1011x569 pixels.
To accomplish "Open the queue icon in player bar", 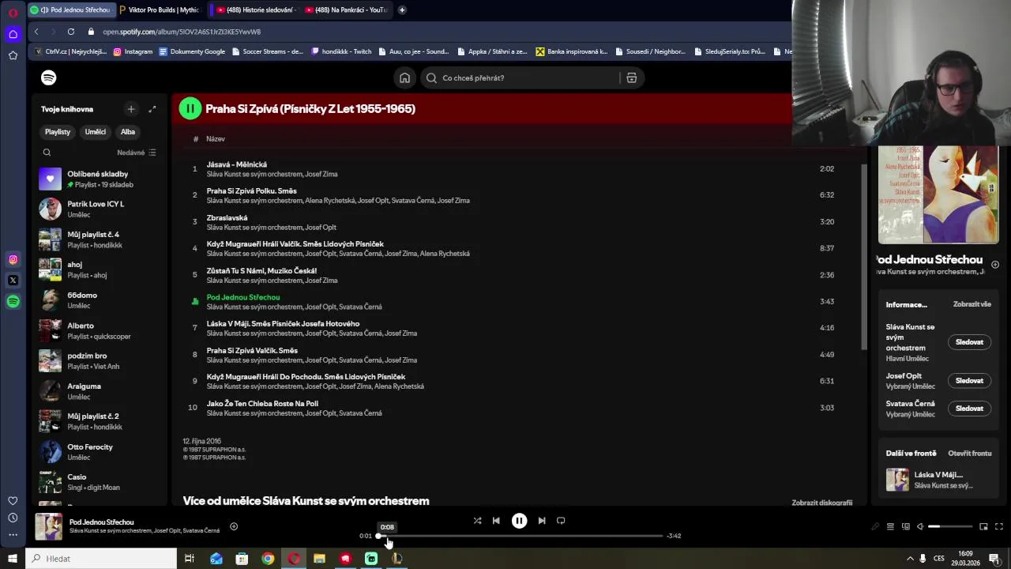I will (x=890, y=526).
